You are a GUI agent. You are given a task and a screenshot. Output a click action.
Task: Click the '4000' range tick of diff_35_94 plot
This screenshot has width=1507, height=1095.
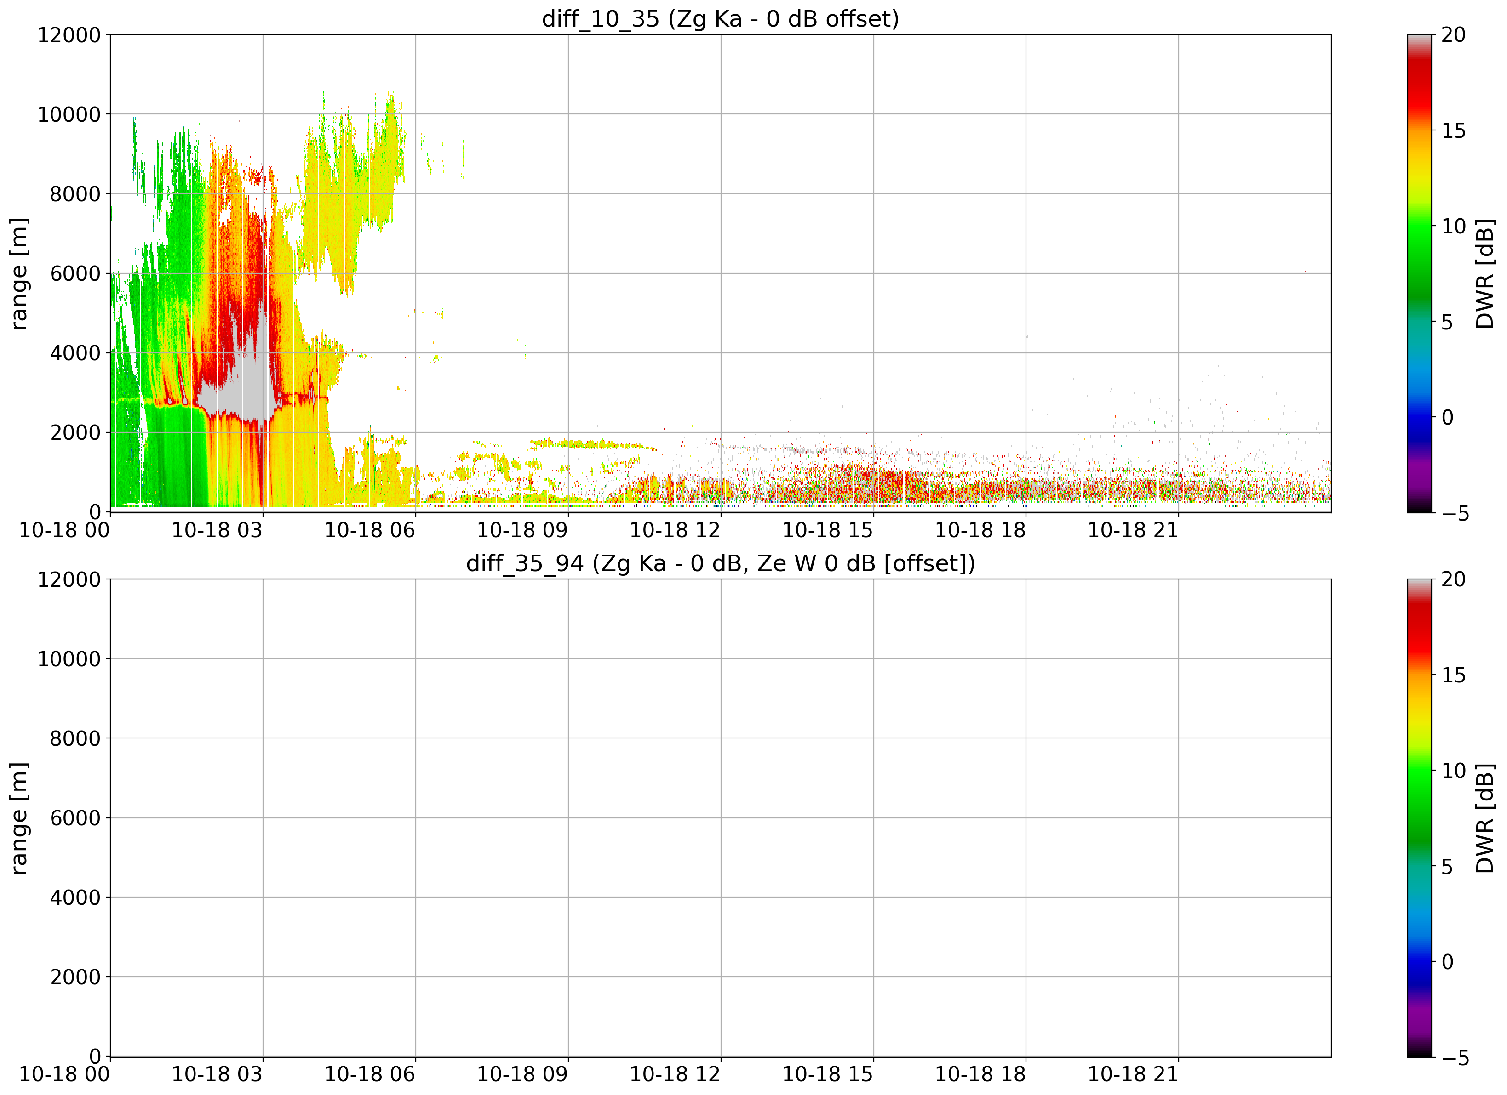(75, 898)
